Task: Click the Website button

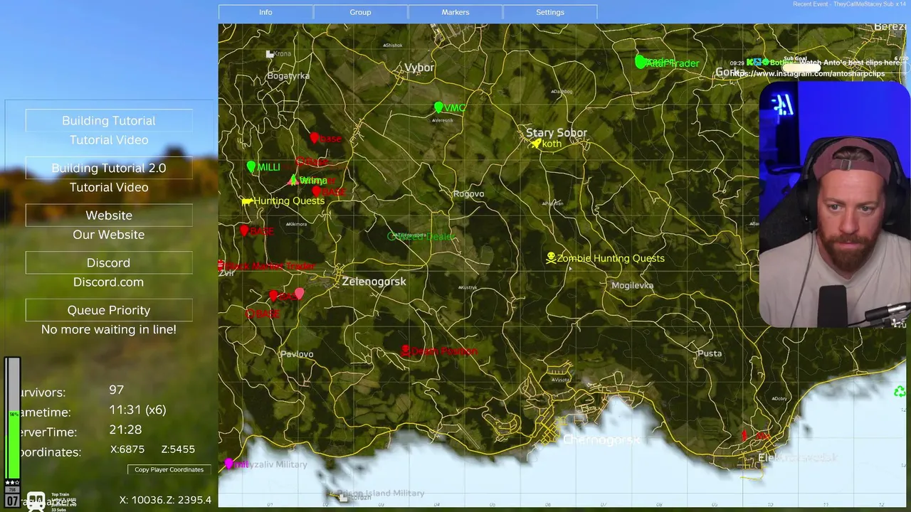Action: [x=109, y=215]
